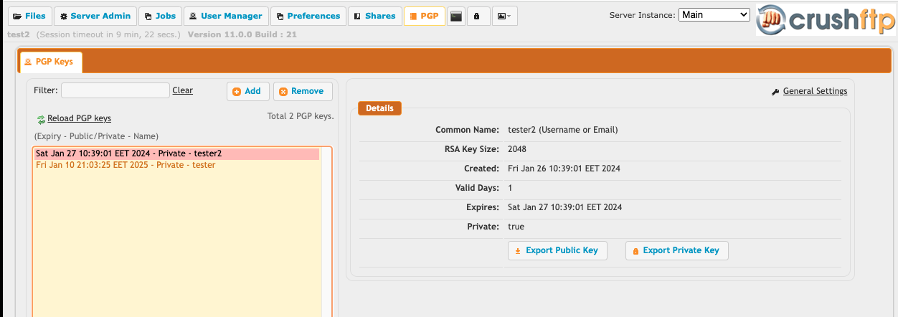Switch to the Shares tab
The height and width of the screenshot is (317, 898).
pos(374,16)
